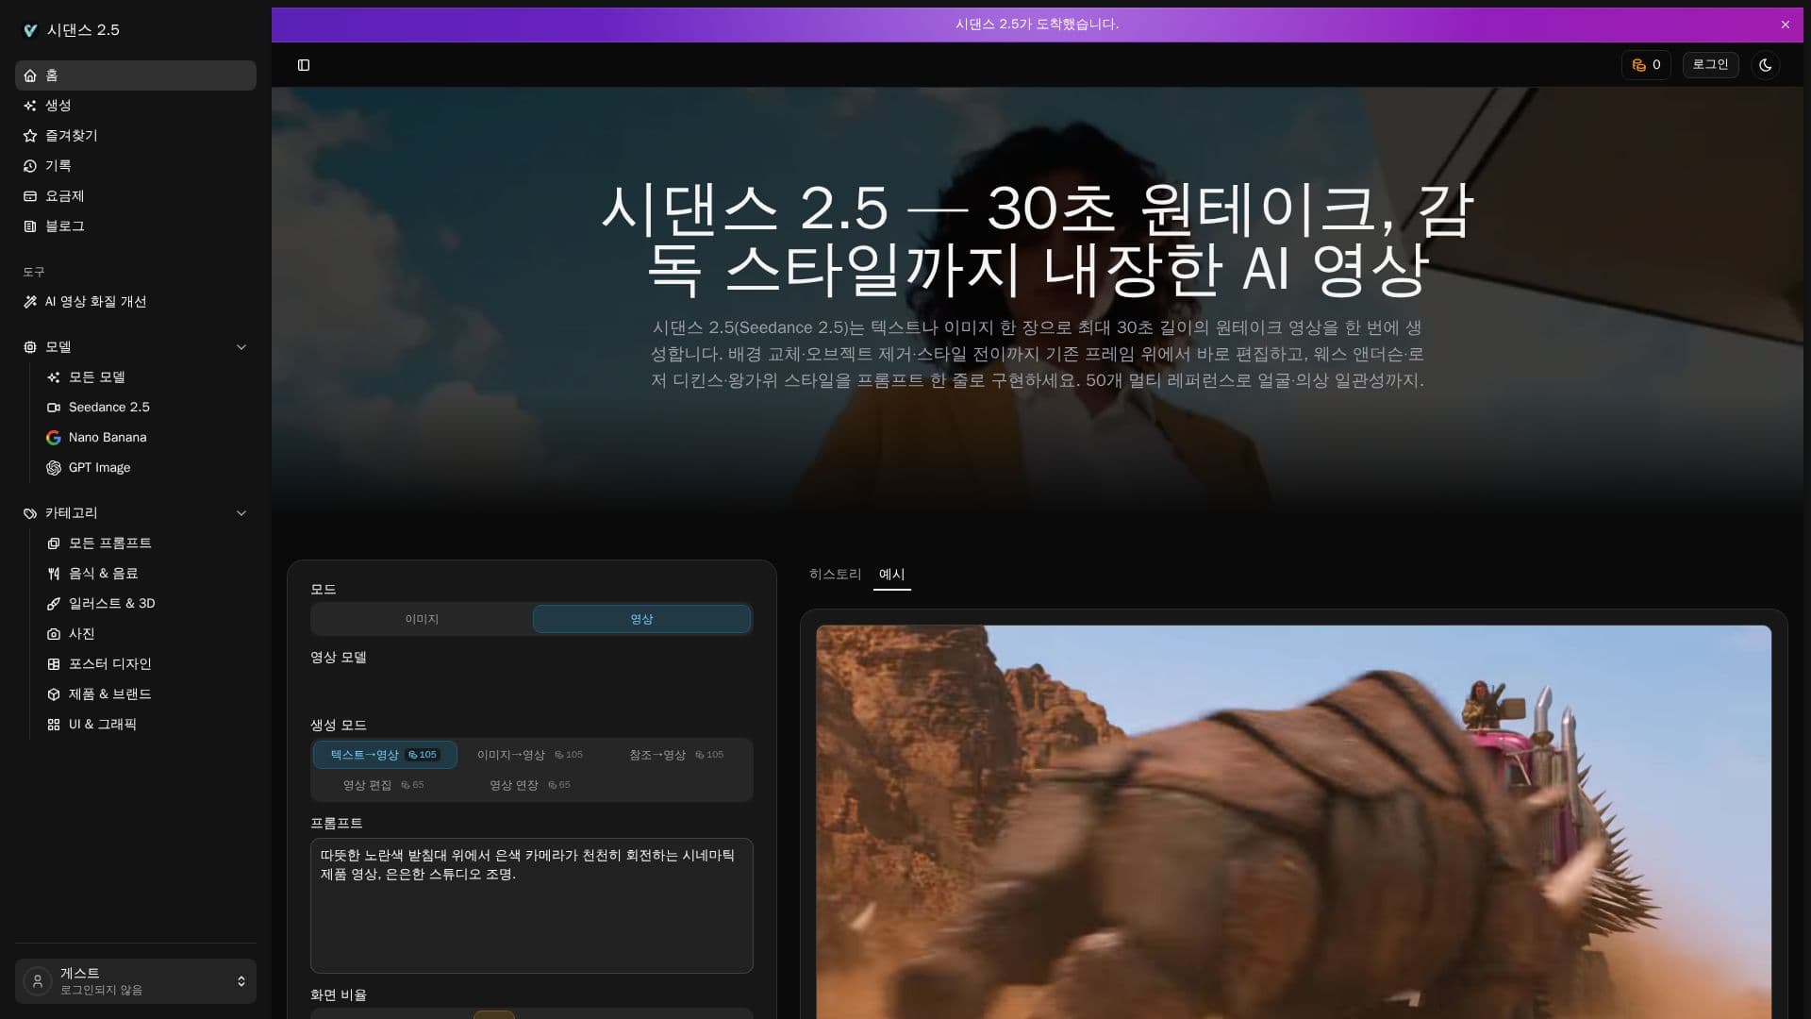Select Seedance 2.5 model
The height and width of the screenshot is (1019, 1811).
pyautogui.click(x=147, y=408)
